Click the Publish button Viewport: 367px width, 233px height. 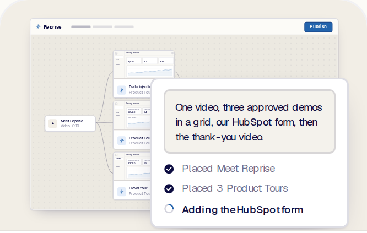(x=318, y=27)
